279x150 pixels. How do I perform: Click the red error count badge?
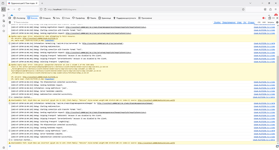coord(264,18)
